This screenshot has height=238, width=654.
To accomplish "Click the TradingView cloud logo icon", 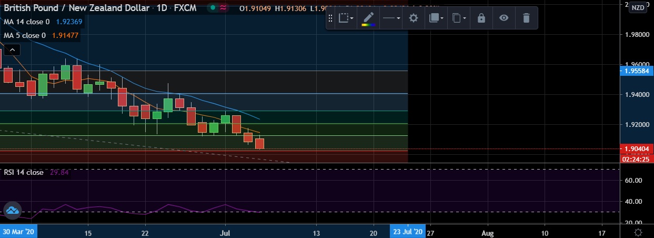I will tap(12, 211).
